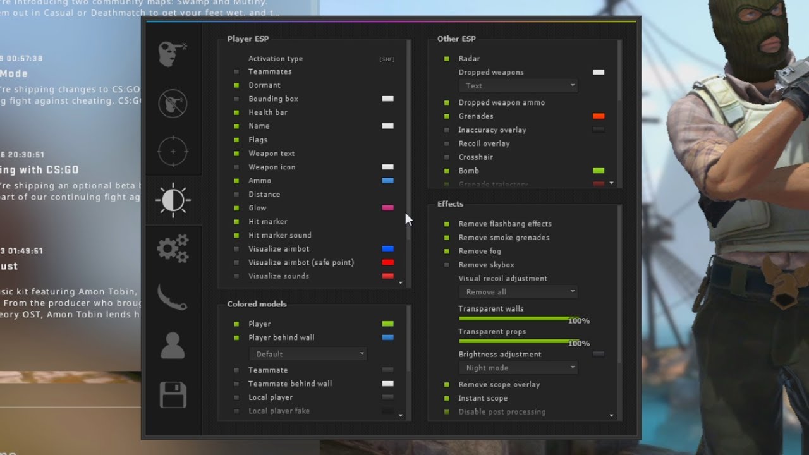Toggle the Radar checkbox
This screenshot has width=809, height=455.
click(447, 59)
